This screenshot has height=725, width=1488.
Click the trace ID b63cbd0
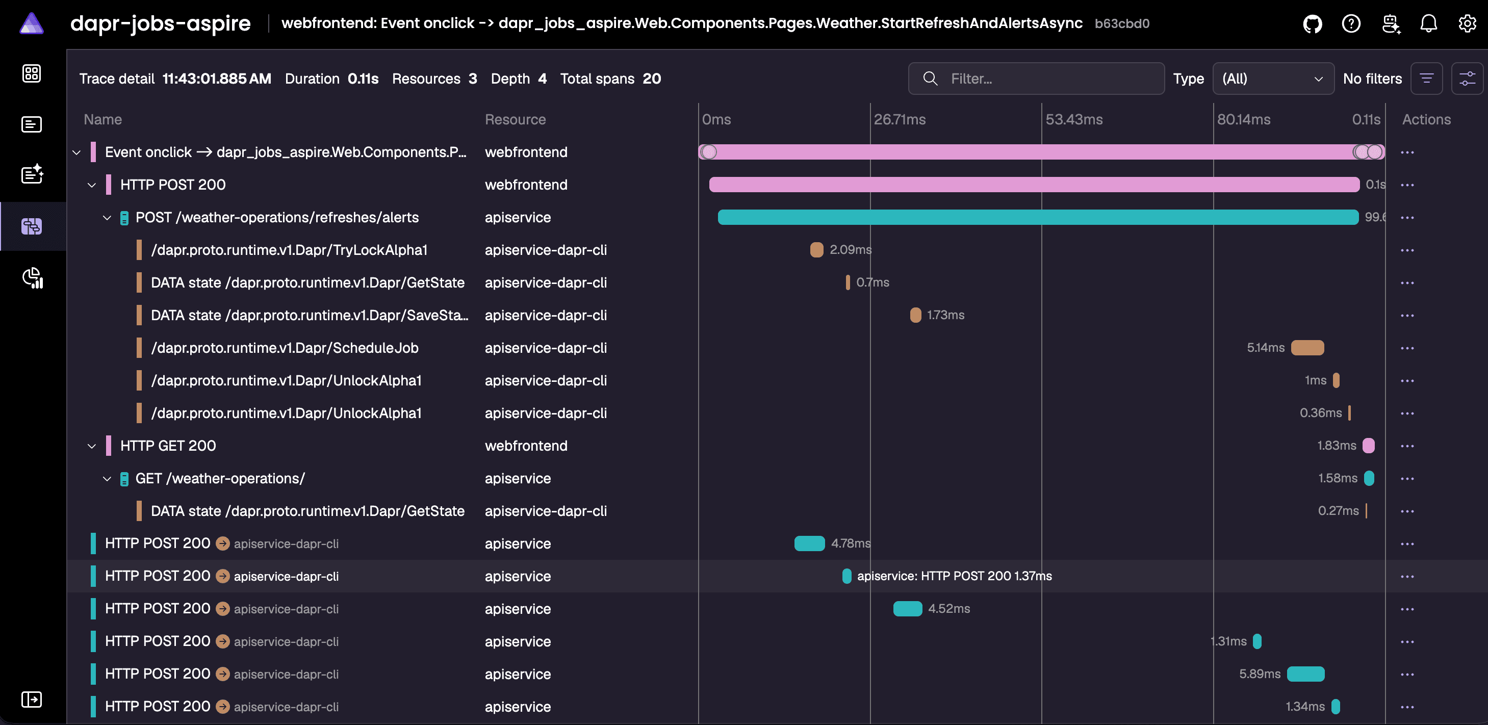[x=1122, y=23]
